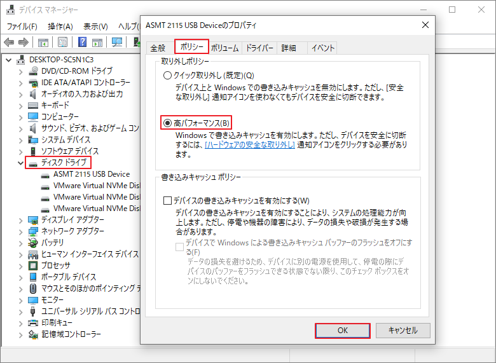496x363 pixels.
Task: Open the ファイル(F) menu
Action: point(22,26)
